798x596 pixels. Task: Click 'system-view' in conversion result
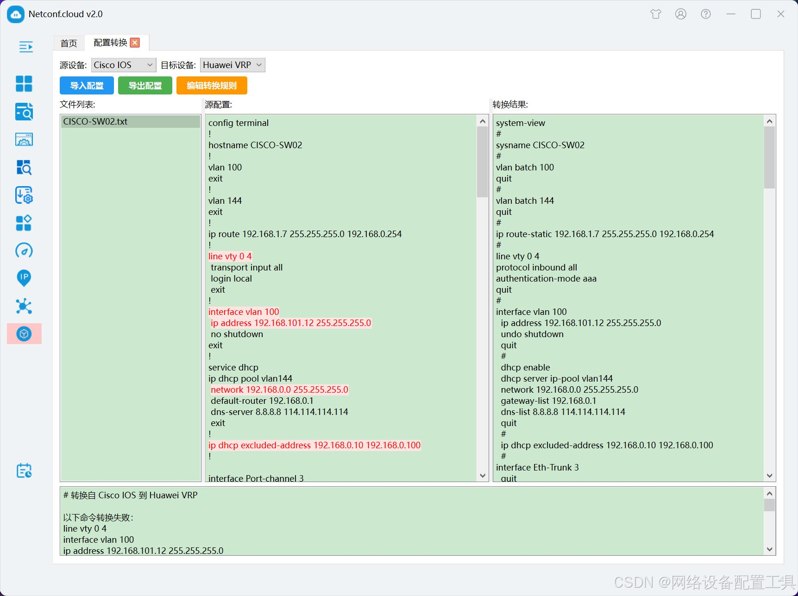[521, 123]
